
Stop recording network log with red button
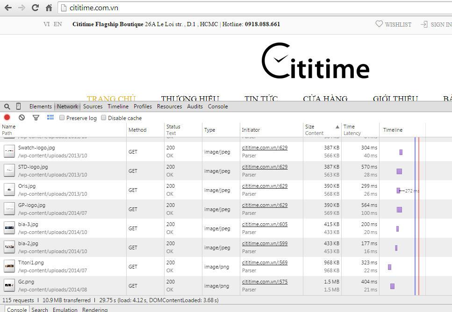(7, 117)
